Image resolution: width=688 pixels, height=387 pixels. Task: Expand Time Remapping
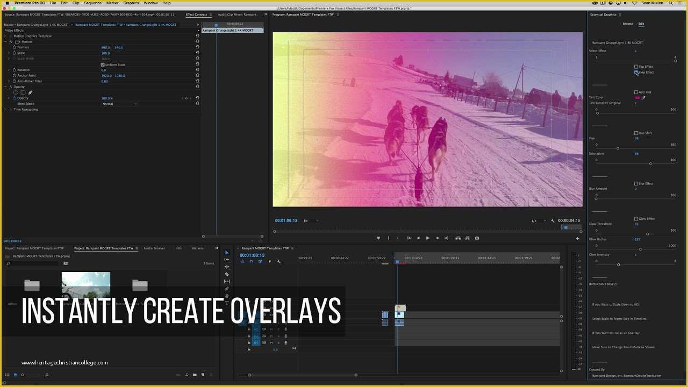[5, 109]
